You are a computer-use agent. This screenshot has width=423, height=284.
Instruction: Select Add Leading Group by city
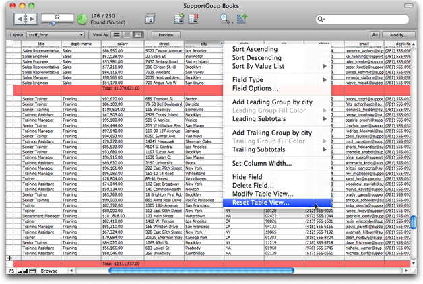(x=277, y=102)
